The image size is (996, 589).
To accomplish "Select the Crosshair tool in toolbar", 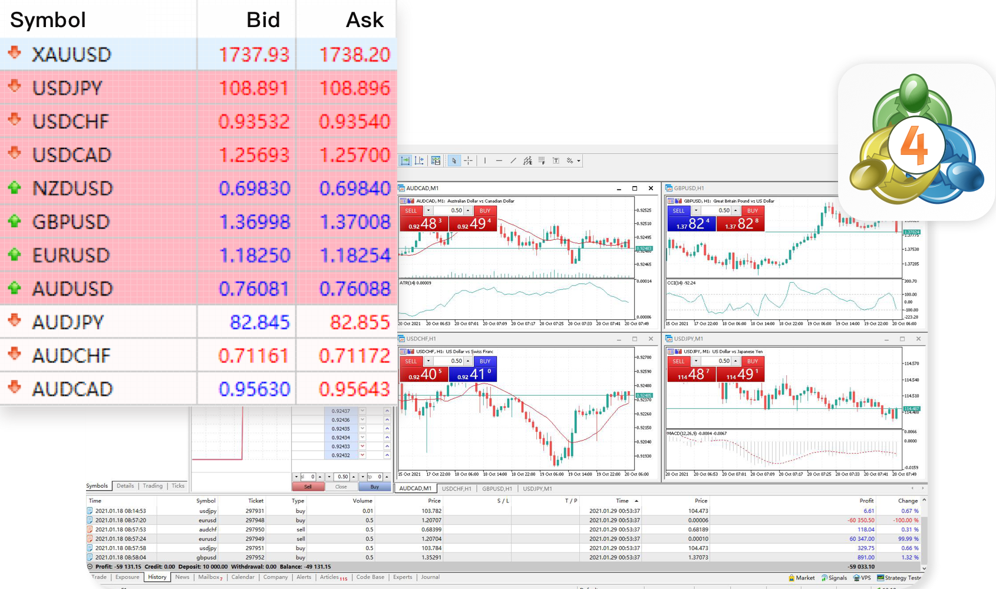I will pyautogui.click(x=468, y=161).
